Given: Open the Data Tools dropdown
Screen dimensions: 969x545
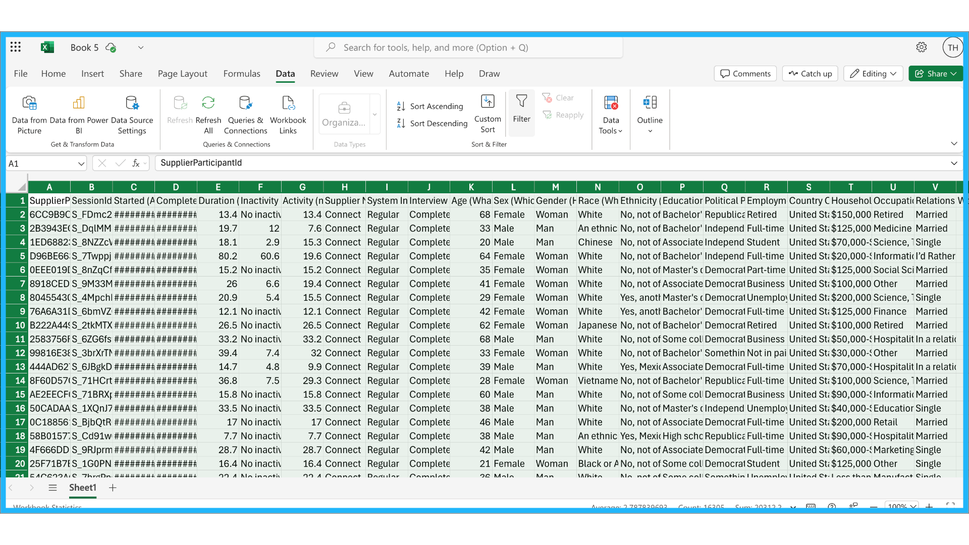Looking at the screenshot, I should coord(611,116).
